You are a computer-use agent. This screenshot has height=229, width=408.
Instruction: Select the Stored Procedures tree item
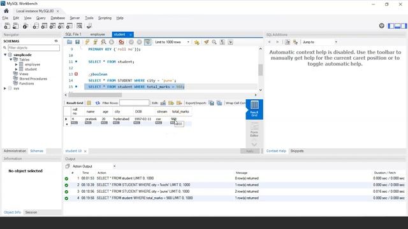(x=33, y=79)
